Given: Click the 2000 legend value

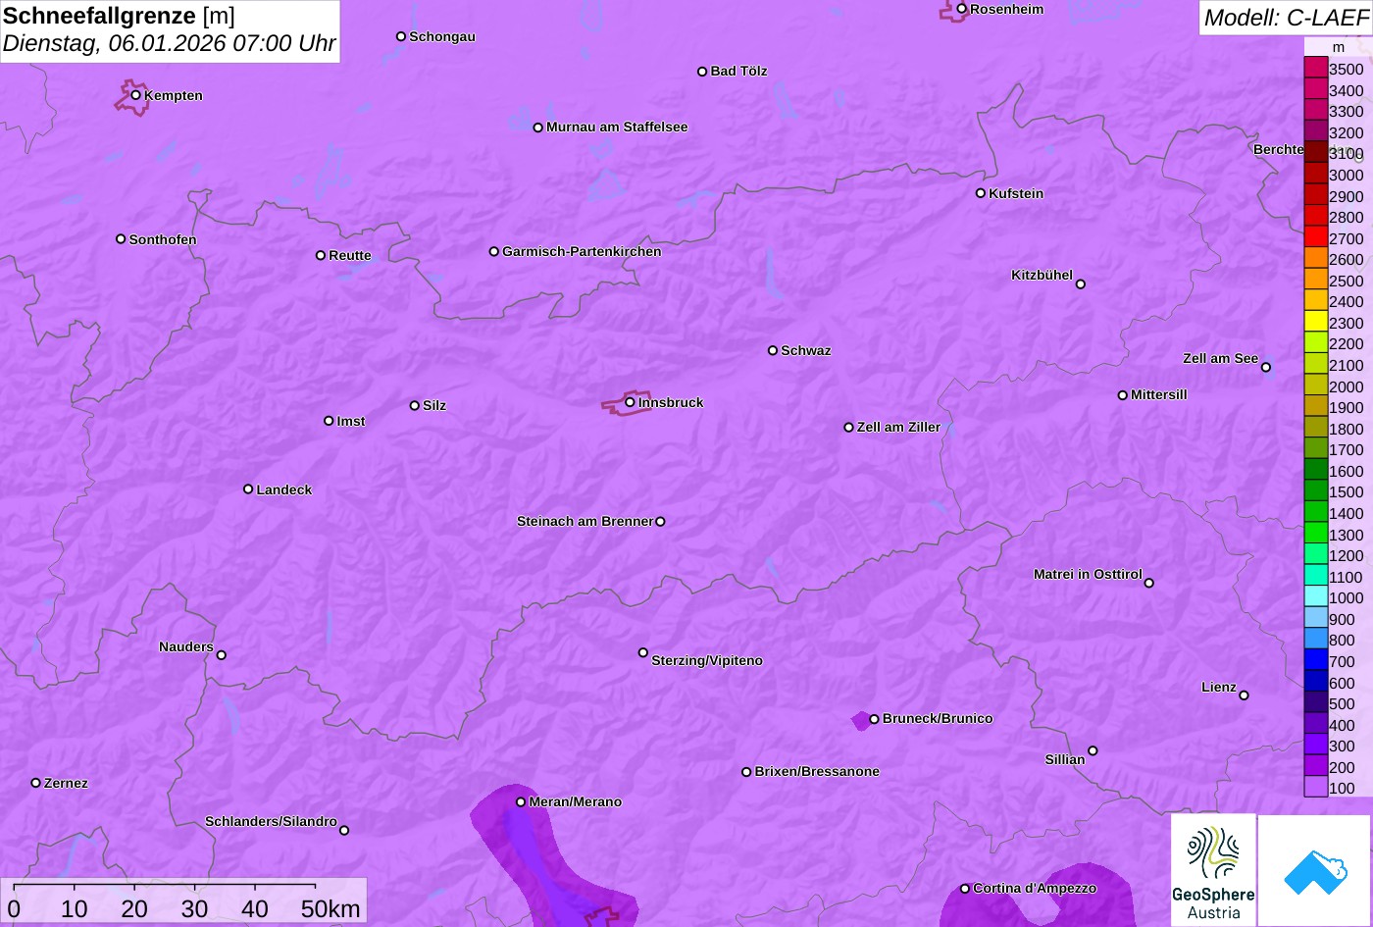Looking at the screenshot, I should [1346, 386].
